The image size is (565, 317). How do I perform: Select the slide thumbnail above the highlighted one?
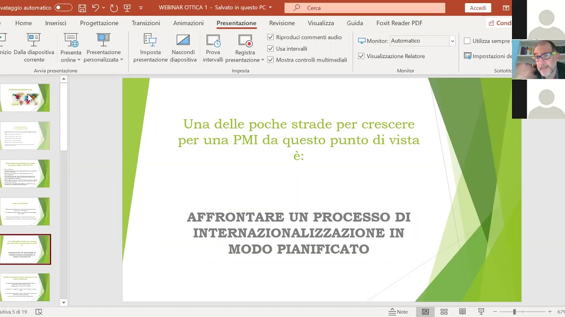[x=25, y=211]
